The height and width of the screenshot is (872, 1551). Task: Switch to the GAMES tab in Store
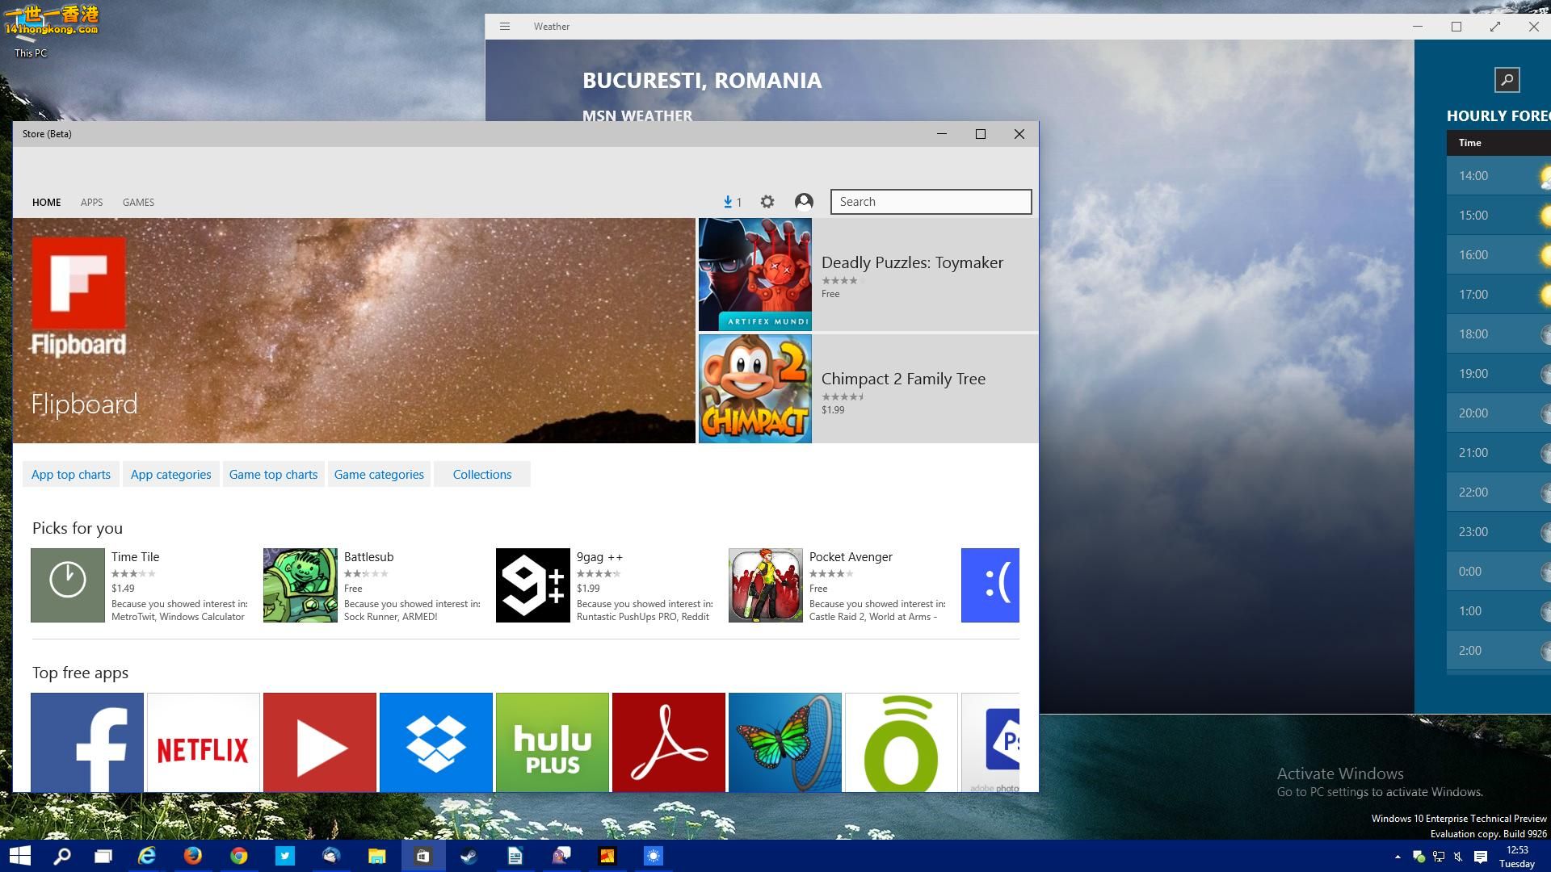[138, 203]
